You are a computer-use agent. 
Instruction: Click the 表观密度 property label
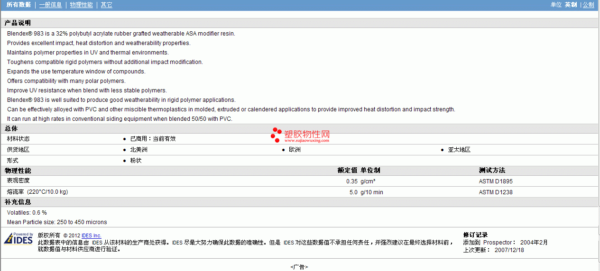[x=18, y=181]
